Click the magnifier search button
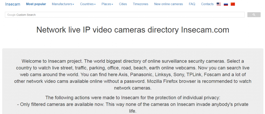Screen dimensions: 265x114 click(254, 15)
